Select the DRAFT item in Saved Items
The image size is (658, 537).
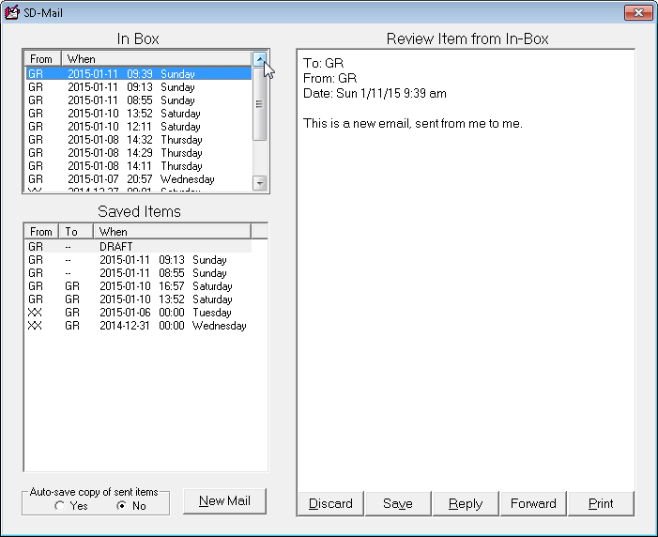(x=115, y=247)
